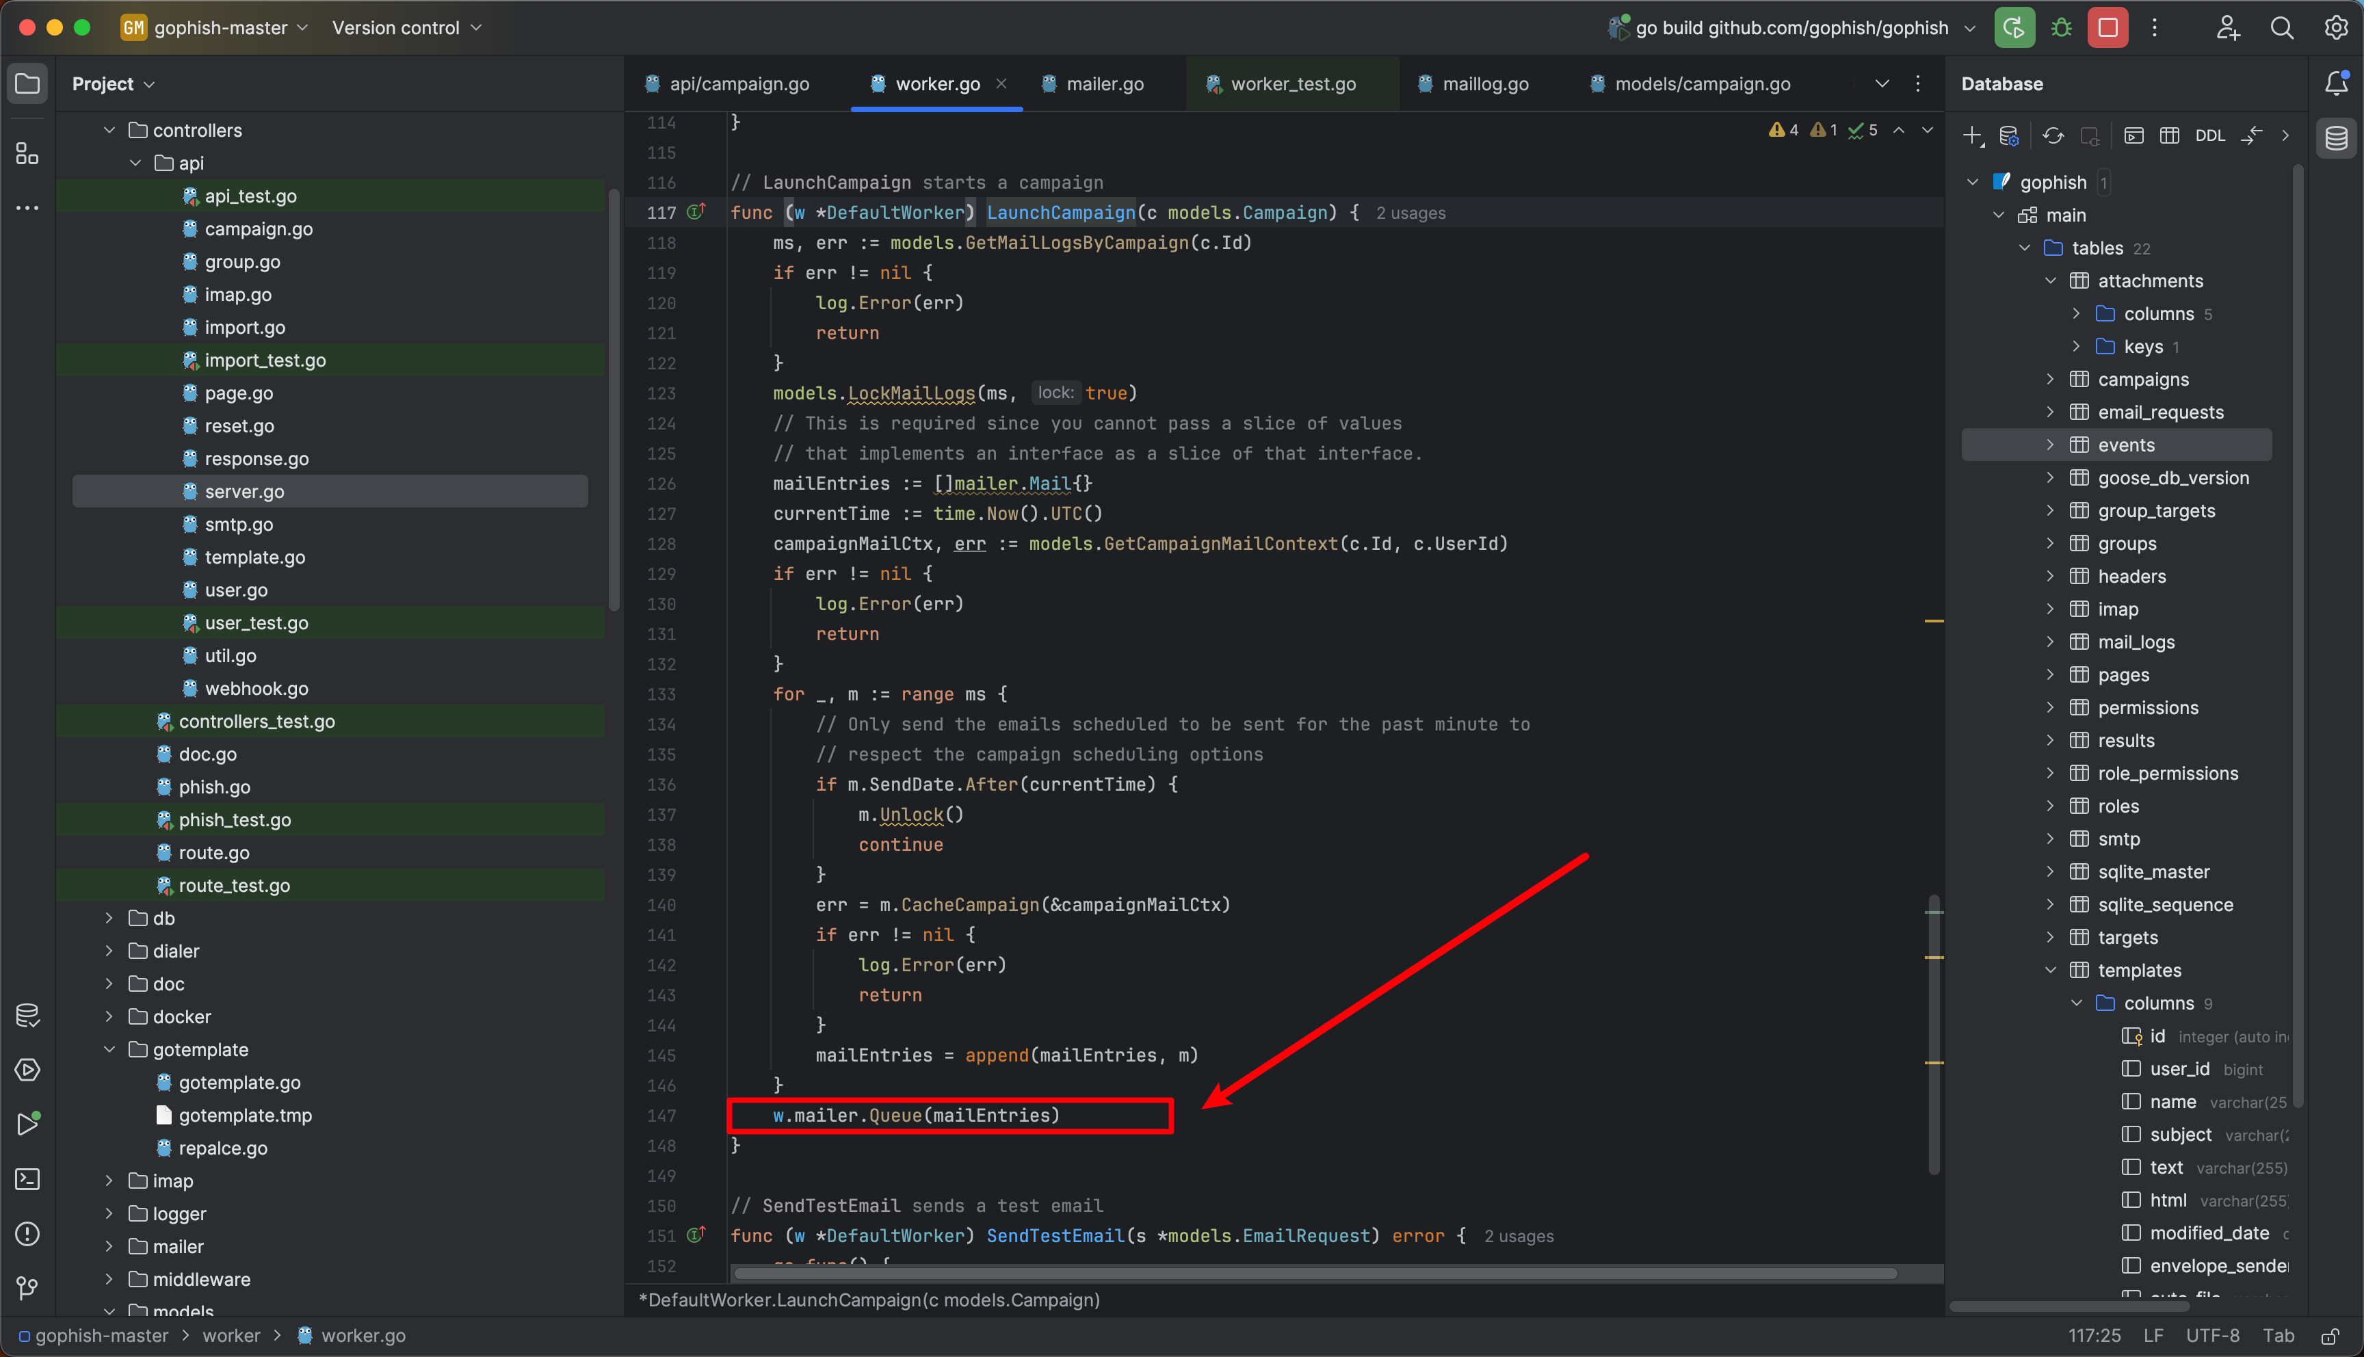Open the gophish-master project dropdown
Image resolution: width=2364 pixels, height=1357 pixels.
[214, 27]
